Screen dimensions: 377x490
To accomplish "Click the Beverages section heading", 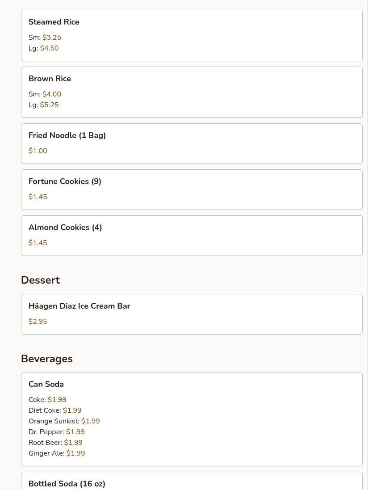I will 46,359.
